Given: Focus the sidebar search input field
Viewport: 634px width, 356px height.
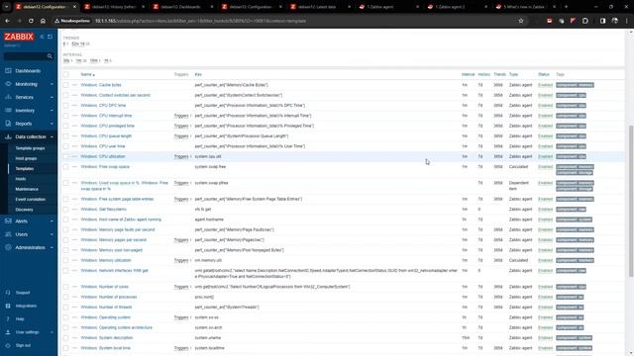Looking at the screenshot, I should pos(25,56).
